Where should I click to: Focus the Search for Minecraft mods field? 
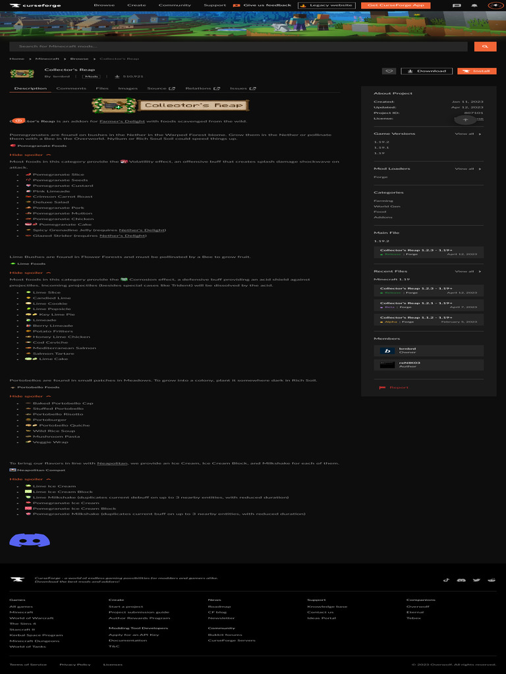click(239, 47)
